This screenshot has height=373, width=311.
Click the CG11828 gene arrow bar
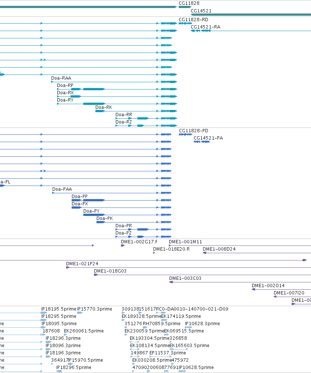(x=185, y=7)
